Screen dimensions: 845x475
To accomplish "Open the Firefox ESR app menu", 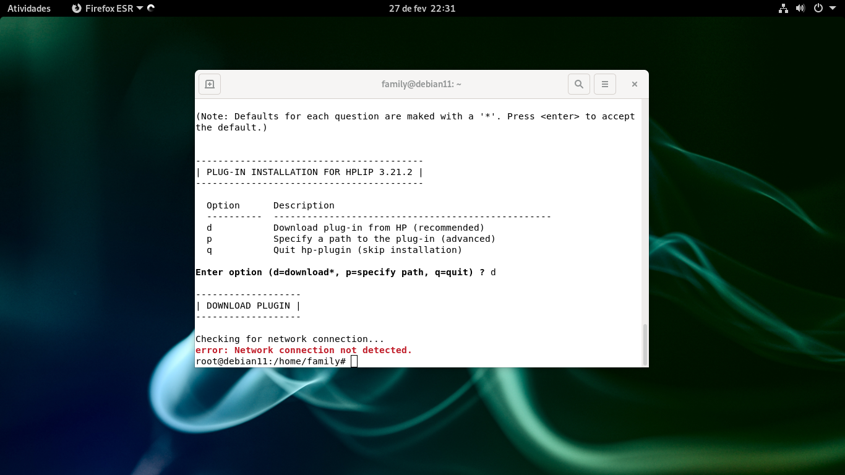I will [x=107, y=9].
